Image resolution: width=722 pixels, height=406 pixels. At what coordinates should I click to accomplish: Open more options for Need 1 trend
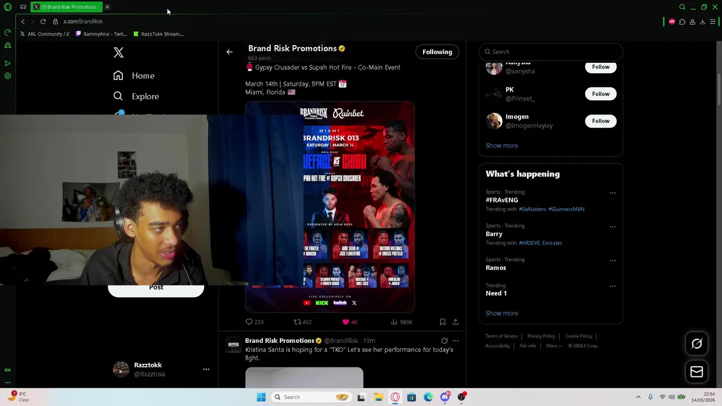[613, 286]
